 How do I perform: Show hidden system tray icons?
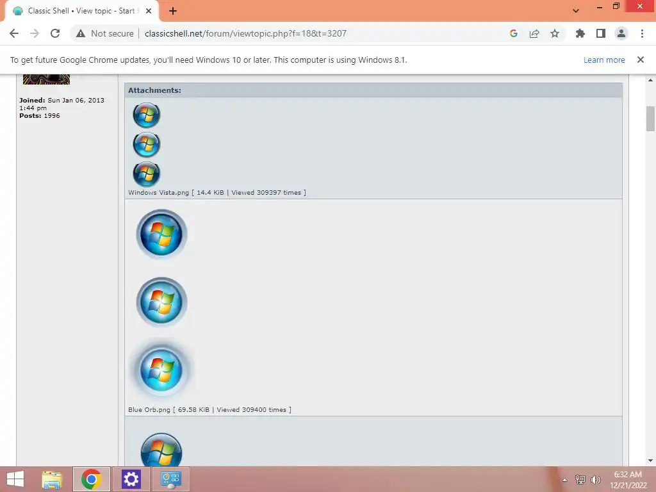click(564, 479)
